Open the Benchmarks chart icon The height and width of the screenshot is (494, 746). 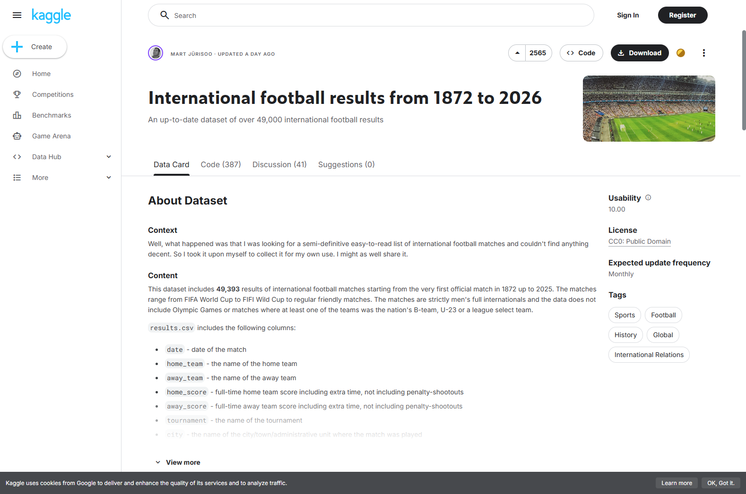(17, 115)
